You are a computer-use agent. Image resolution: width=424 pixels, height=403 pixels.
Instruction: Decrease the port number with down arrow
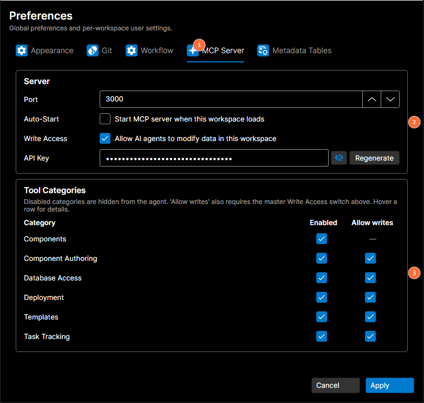(390, 99)
